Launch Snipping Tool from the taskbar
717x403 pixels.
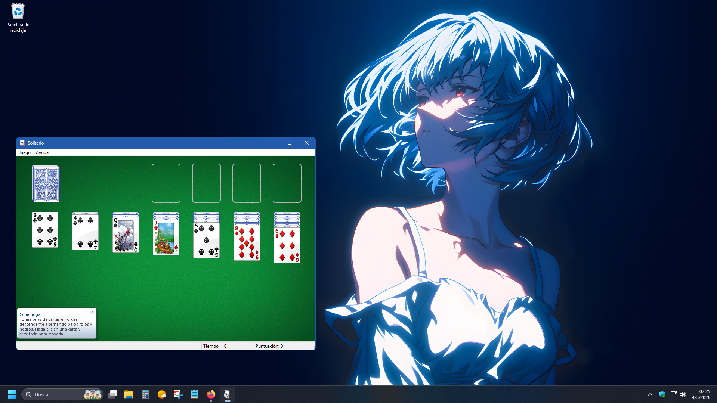(178, 394)
